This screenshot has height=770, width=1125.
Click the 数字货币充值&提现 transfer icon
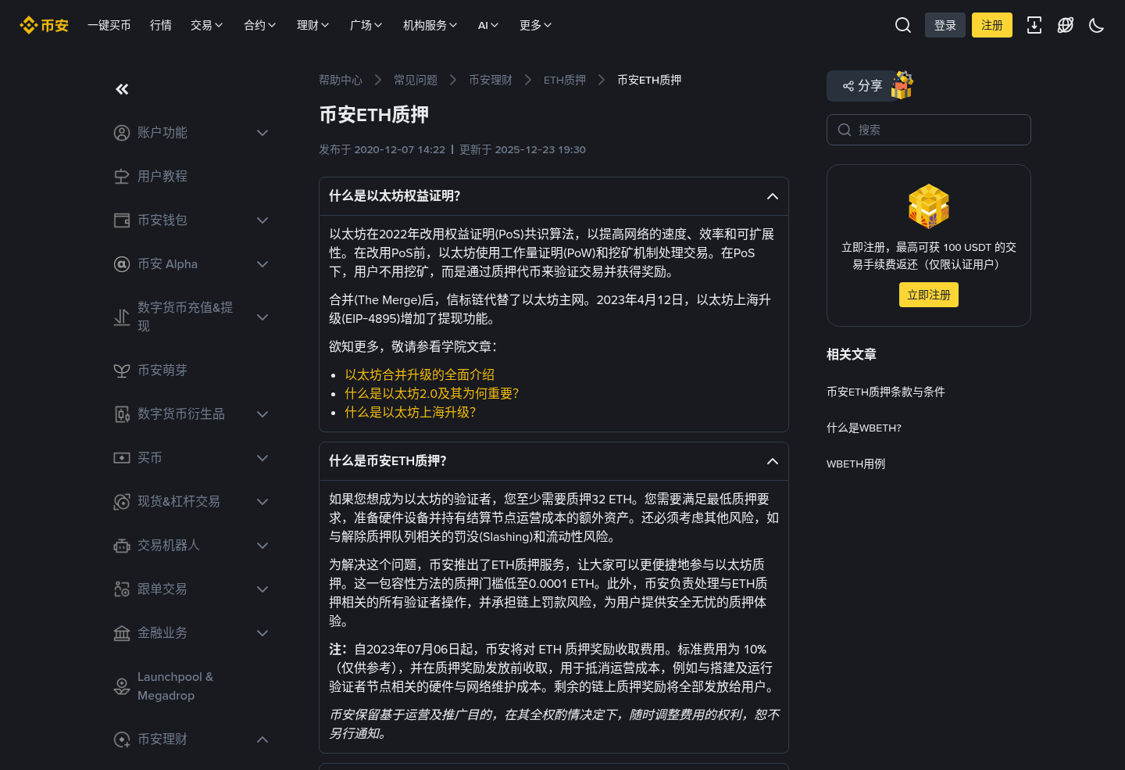coord(122,317)
